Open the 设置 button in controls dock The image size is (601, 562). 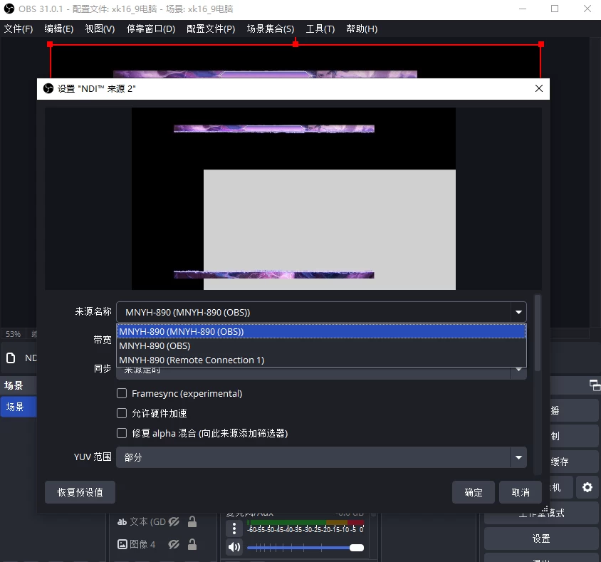(540, 538)
